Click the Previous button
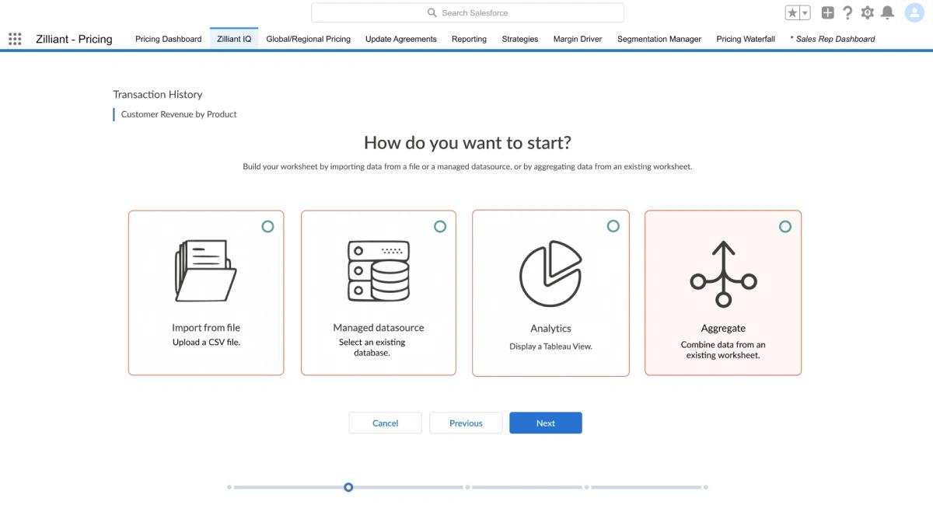Image resolution: width=933 pixels, height=526 pixels. click(x=466, y=423)
